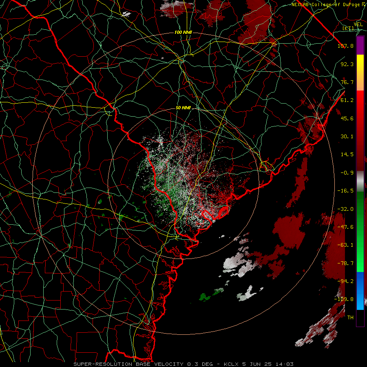Click the yellow-orange segment of velocity scale

pos(360,73)
